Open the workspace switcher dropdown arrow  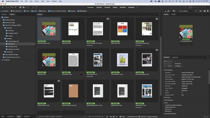pos(137,7)
